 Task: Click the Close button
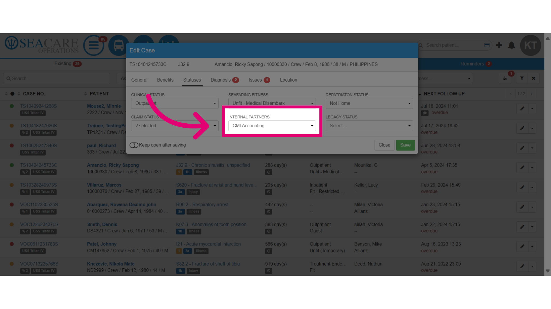pos(384,145)
